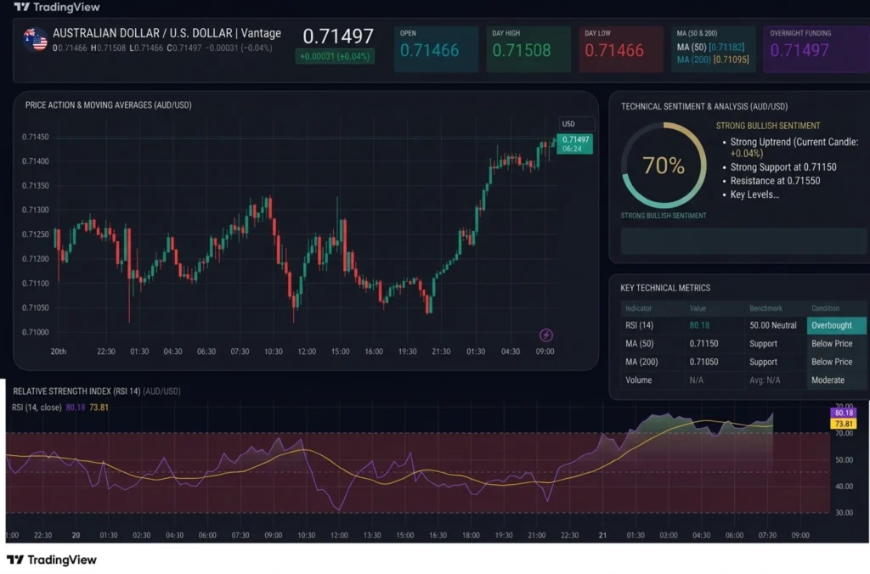Click the large 0.71497 price value
Image resolution: width=870 pixels, height=574 pixels.
(338, 37)
